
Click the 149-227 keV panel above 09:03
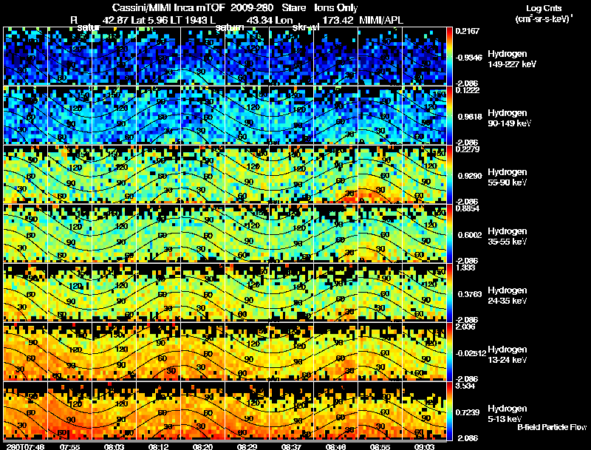424,56
